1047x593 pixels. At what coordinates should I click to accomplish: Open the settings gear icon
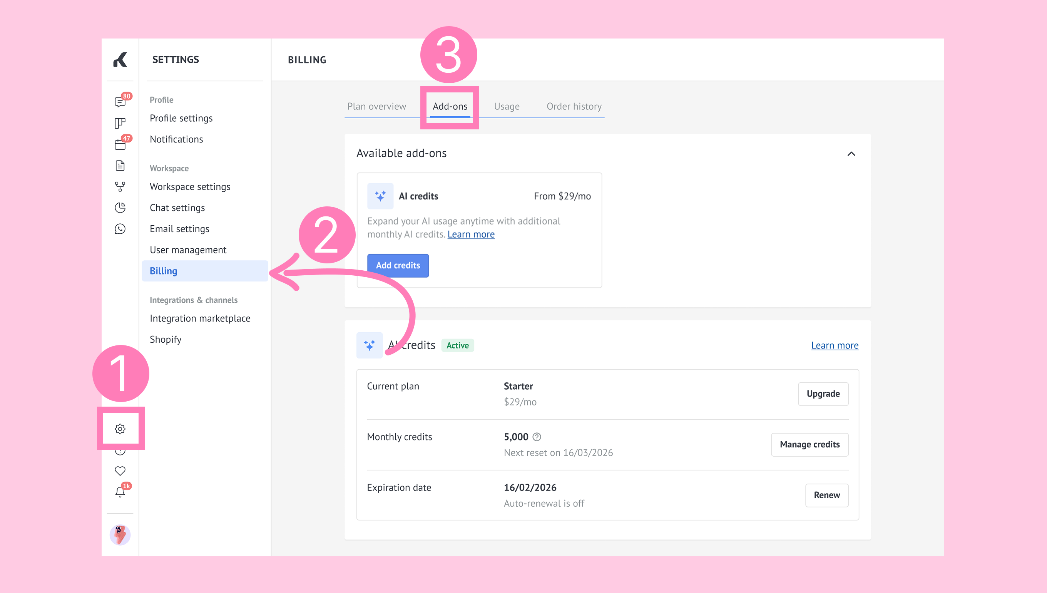[120, 429]
